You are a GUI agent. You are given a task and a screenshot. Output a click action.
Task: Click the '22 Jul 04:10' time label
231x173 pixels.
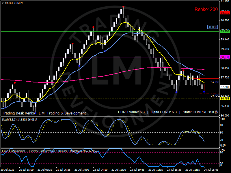(x=100, y=170)
